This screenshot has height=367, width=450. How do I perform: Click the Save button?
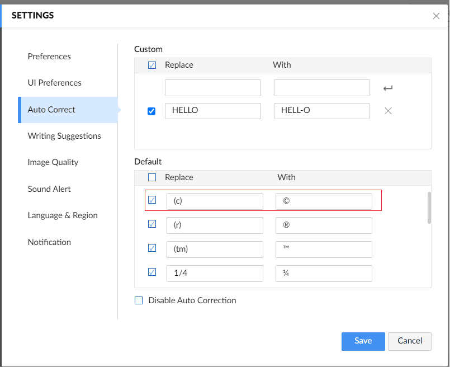[363, 341]
